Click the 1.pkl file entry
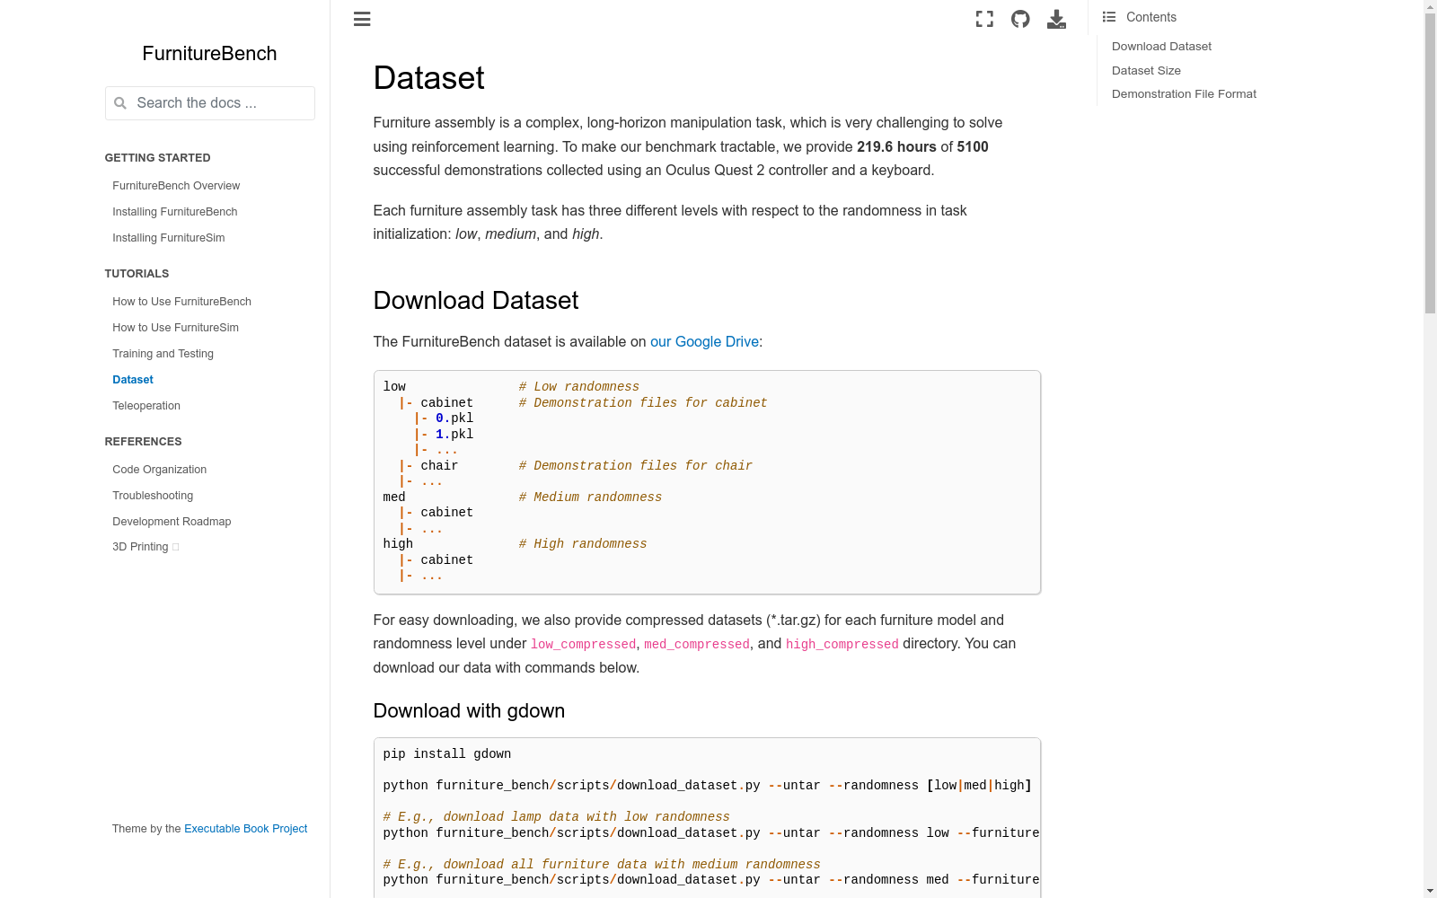This screenshot has height=898, width=1437. pos(454,435)
